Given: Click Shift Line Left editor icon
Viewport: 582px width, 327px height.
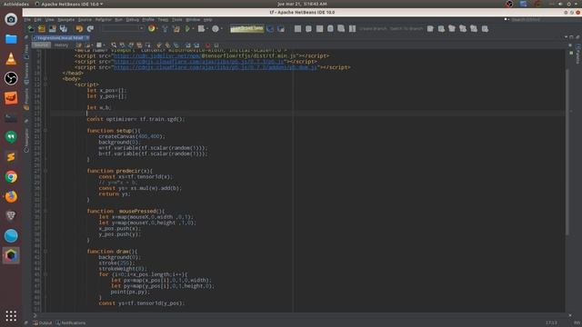Looking at the screenshot, I should point(188,45).
